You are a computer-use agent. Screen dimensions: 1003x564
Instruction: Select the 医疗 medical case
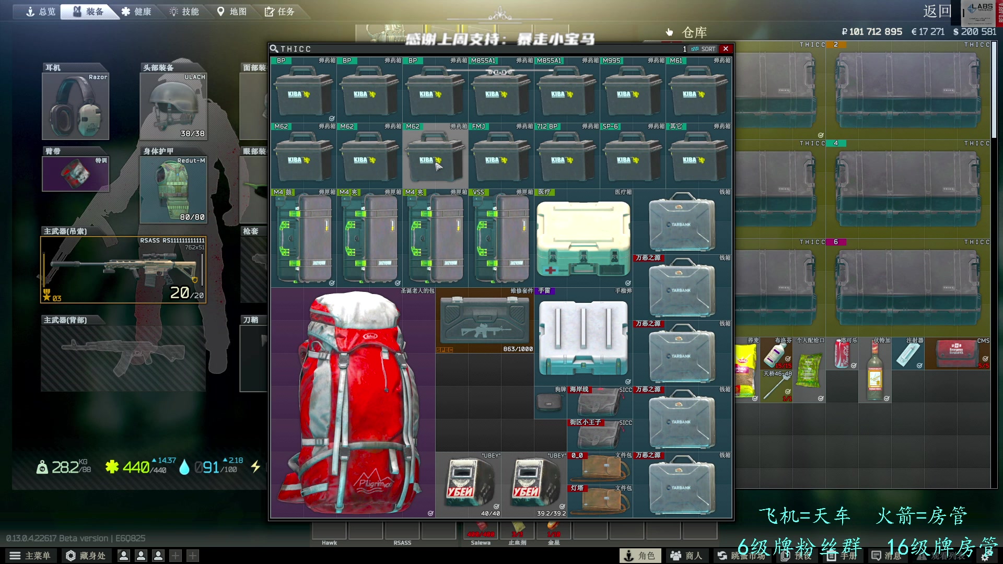584,238
